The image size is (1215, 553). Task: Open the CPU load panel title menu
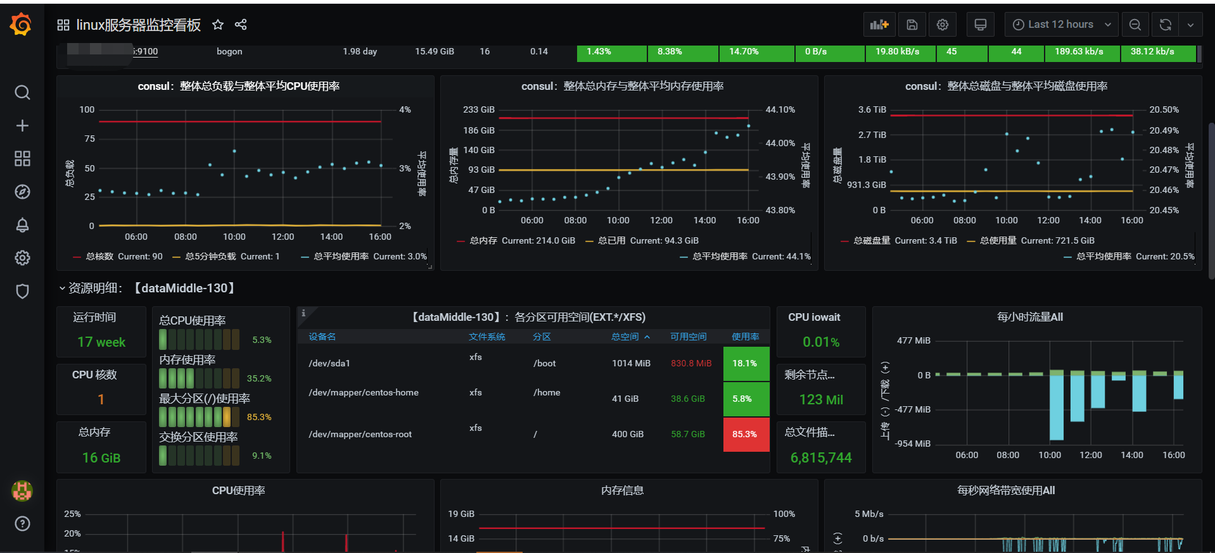point(239,86)
